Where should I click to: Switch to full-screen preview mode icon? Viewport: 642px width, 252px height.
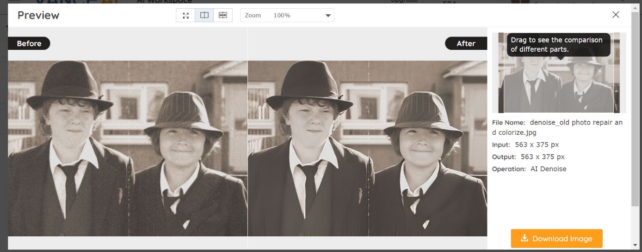(185, 15)
